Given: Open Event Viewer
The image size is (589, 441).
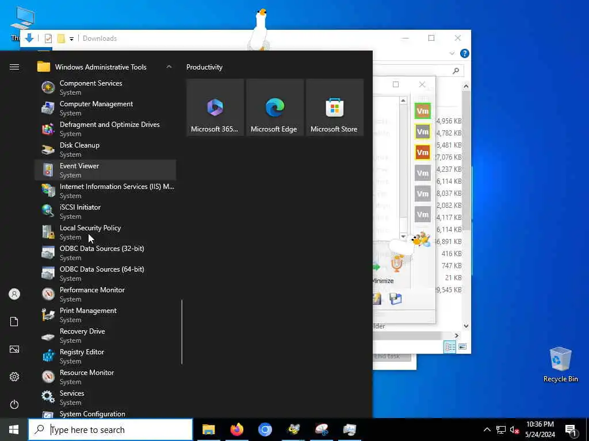Looking at the screenshot, I should point(105,170).
